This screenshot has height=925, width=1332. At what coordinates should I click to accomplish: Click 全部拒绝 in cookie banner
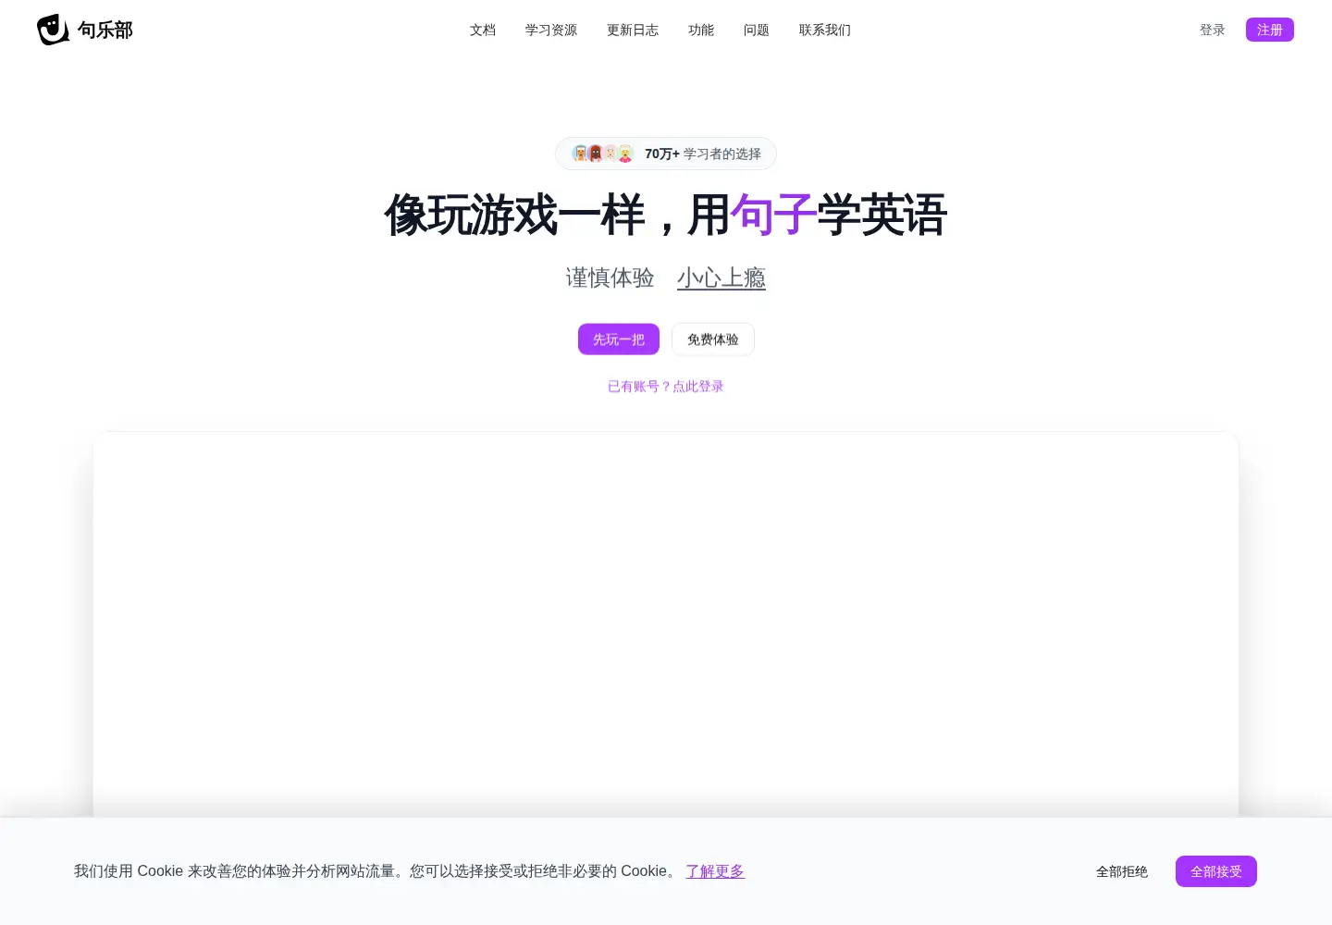point(1122,871)
